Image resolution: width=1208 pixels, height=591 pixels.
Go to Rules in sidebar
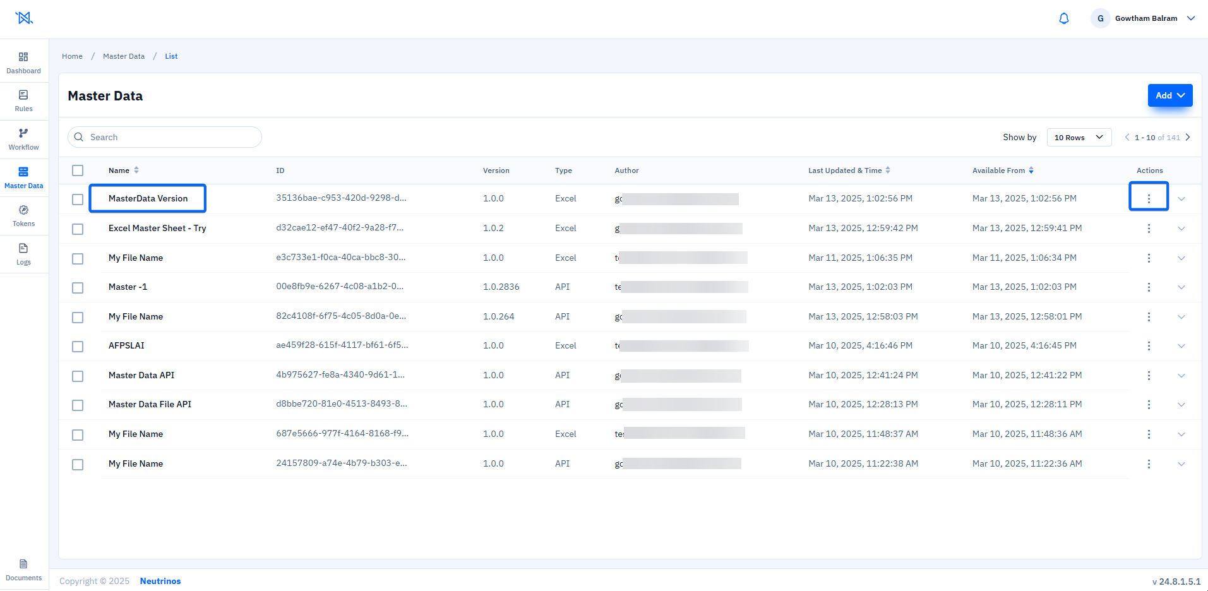point(24,101)
